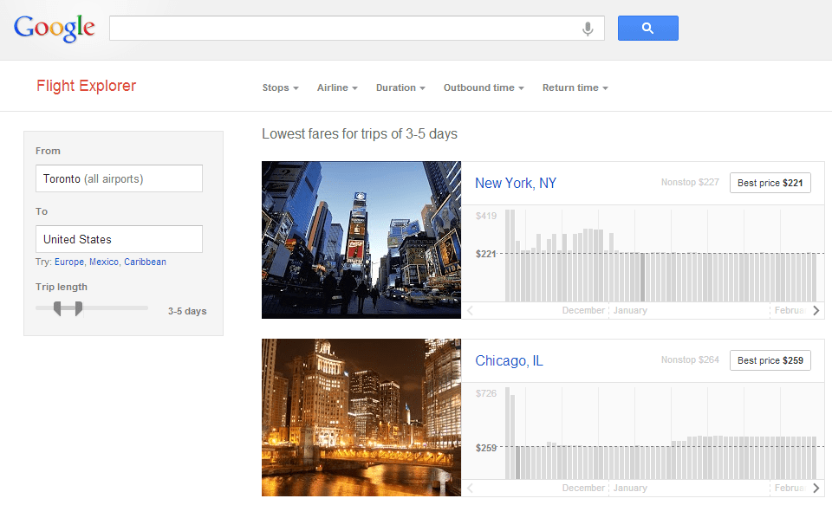
Task: Click the blue magnifying glass search icon
Action: (x=647, y=28)
